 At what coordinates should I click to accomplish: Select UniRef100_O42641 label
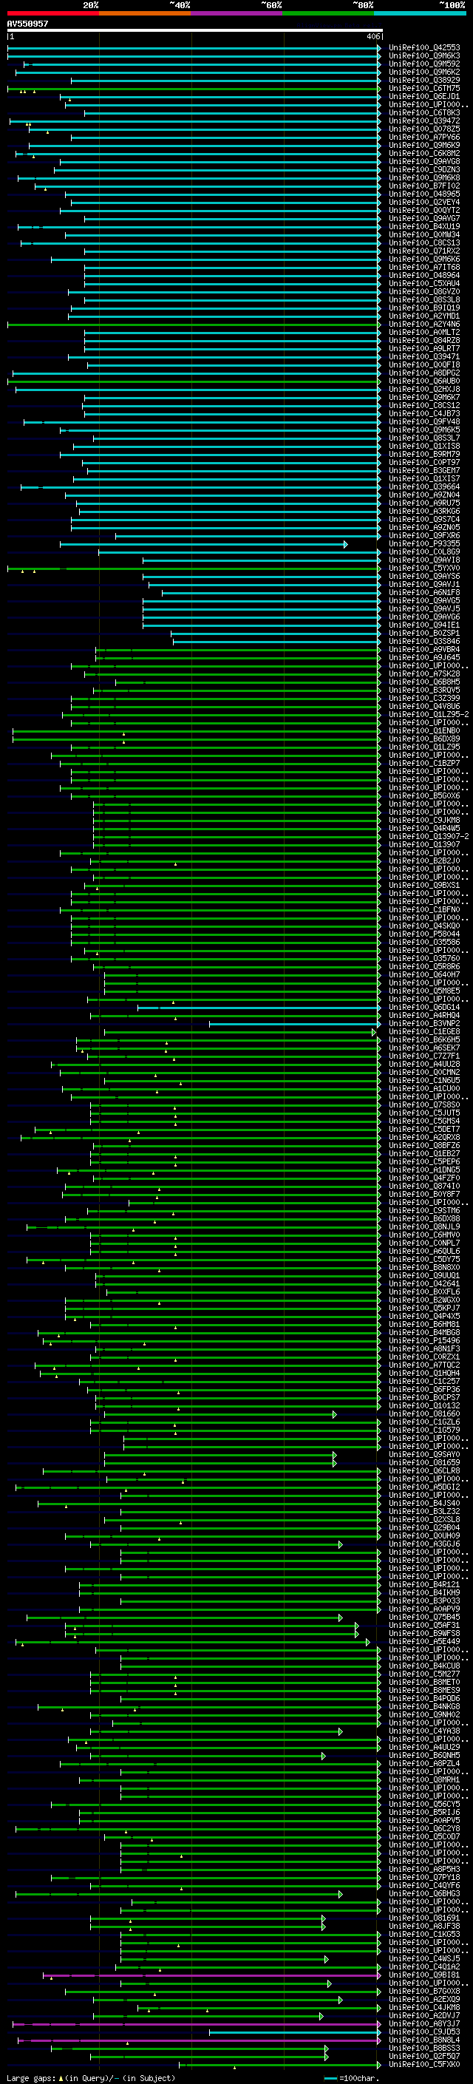(424, 1284)
